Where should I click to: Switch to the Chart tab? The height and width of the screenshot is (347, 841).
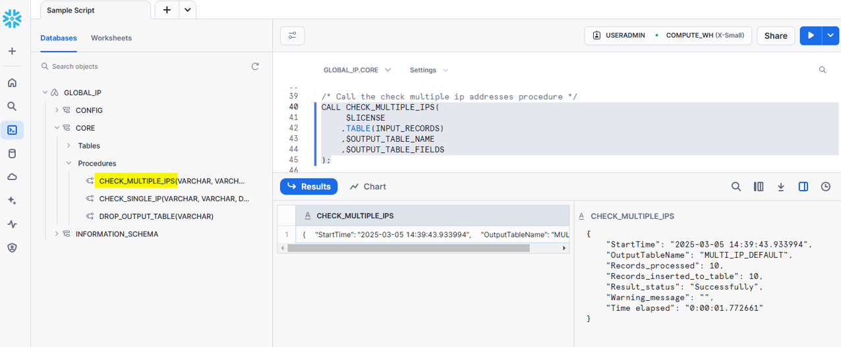(368, 187)
